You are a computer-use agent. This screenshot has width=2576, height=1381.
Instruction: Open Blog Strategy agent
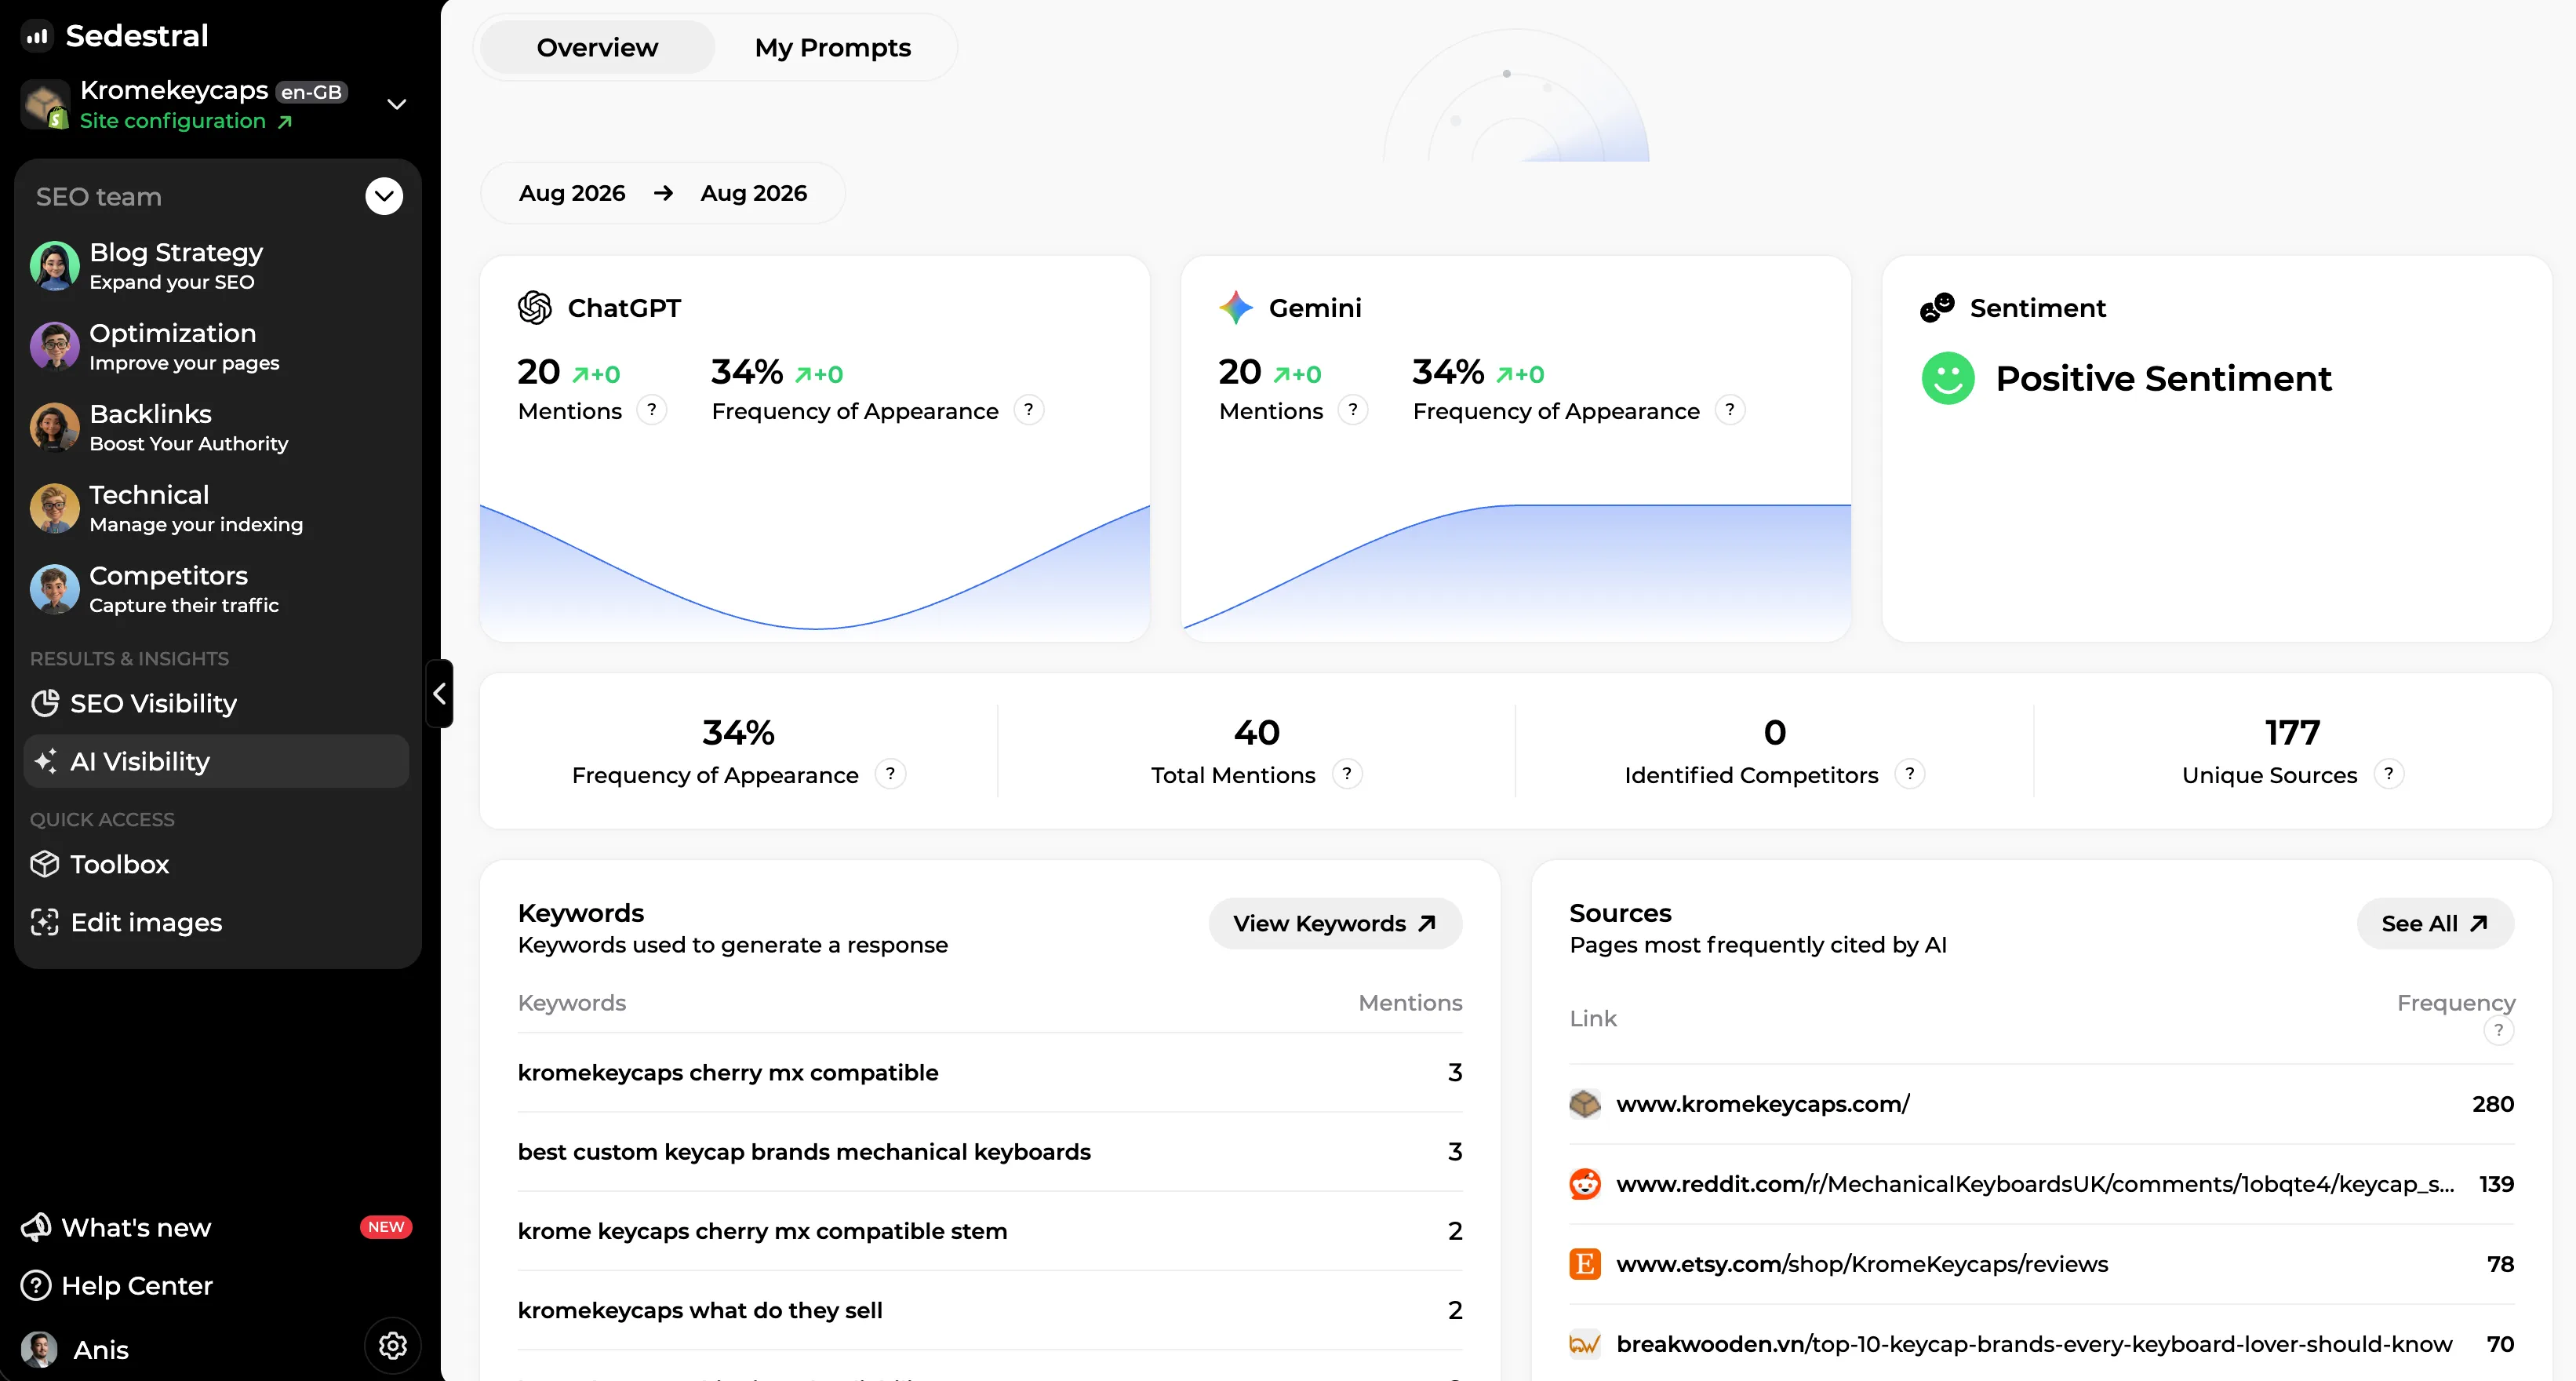(x=217, y=266)
